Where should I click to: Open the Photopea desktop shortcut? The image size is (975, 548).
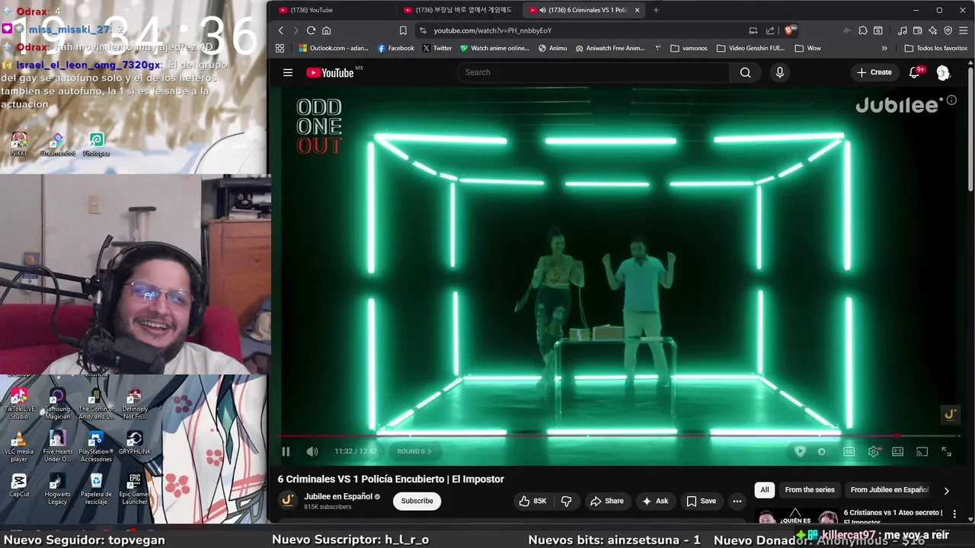[96, 145]
